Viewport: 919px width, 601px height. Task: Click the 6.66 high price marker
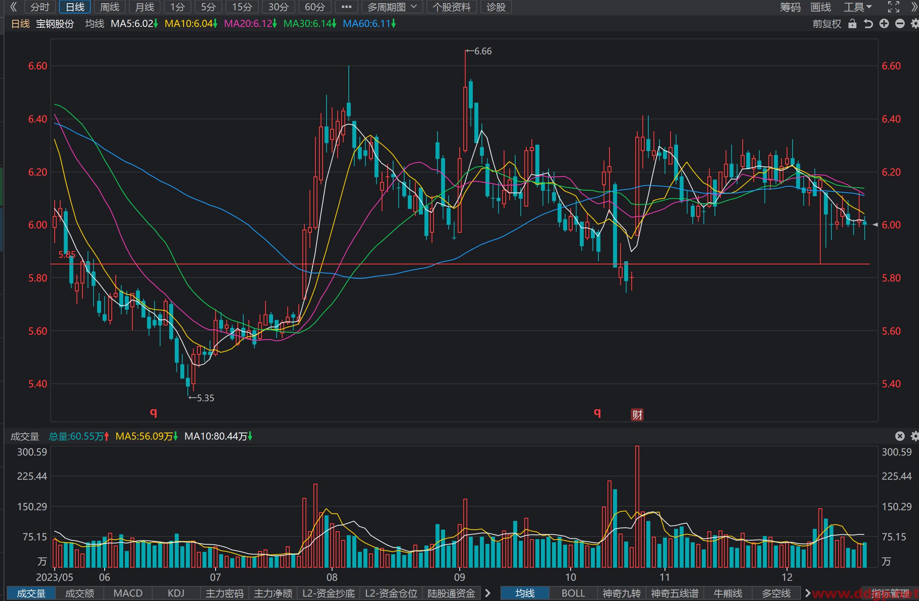(479, 51)
